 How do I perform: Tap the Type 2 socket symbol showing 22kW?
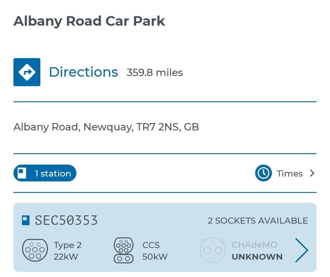tap(35, 250)
